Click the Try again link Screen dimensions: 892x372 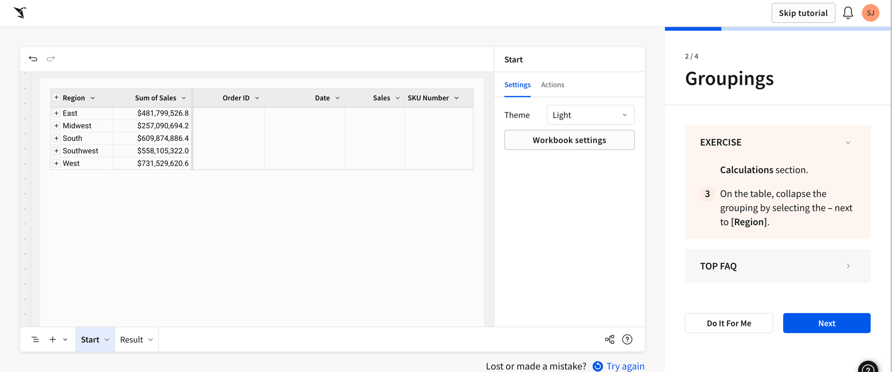(x=625, y=366)
